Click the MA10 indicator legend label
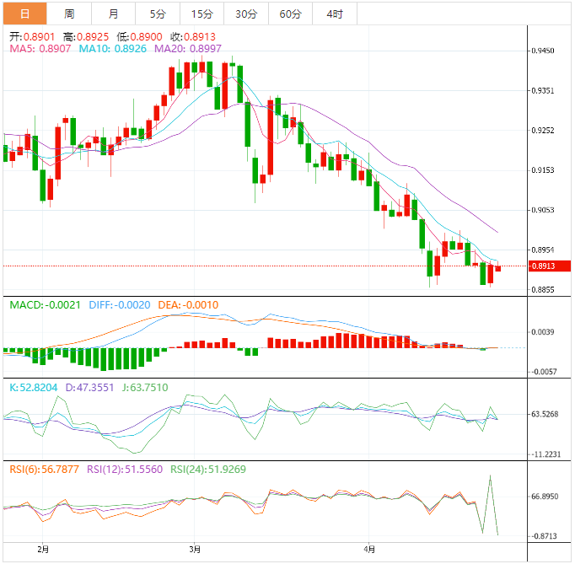 [x=113, y=49]
